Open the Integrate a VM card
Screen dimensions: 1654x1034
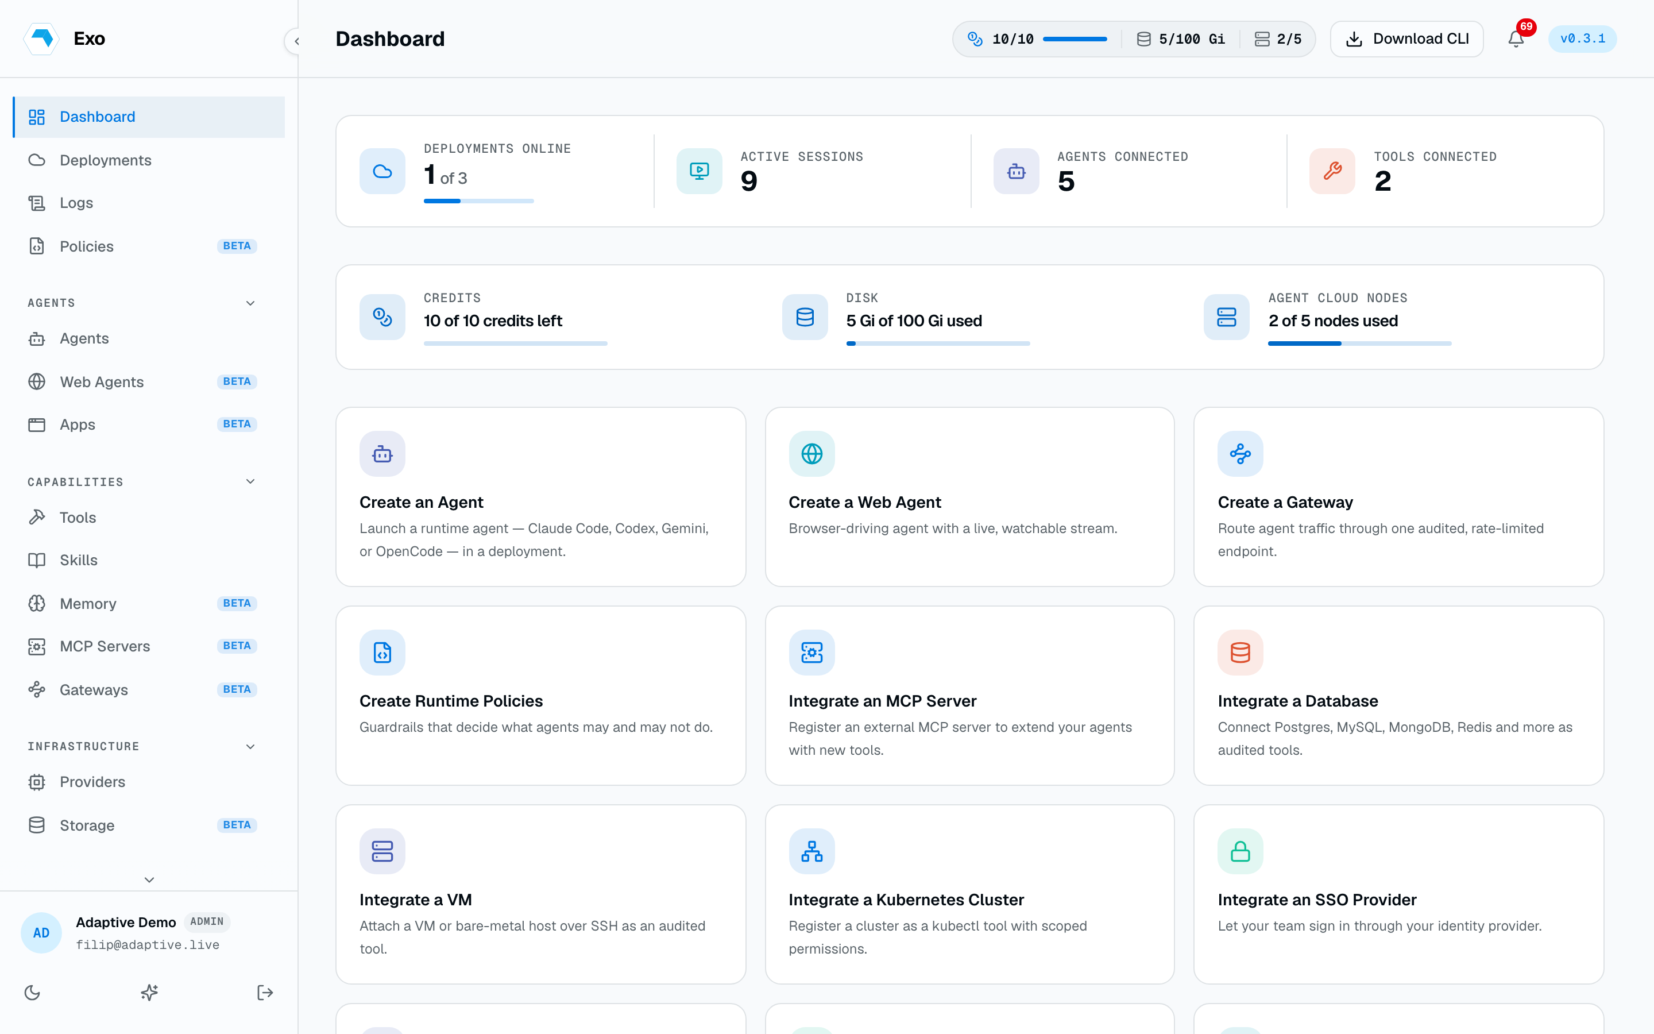tap(540, 894)
